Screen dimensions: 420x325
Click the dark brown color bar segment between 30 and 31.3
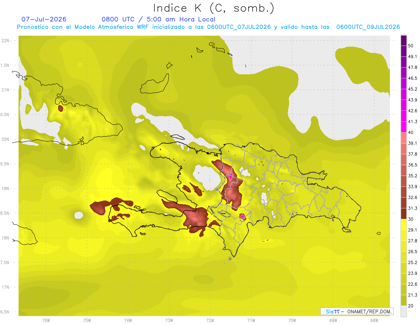pyautogui.click(x=404, y=214)
